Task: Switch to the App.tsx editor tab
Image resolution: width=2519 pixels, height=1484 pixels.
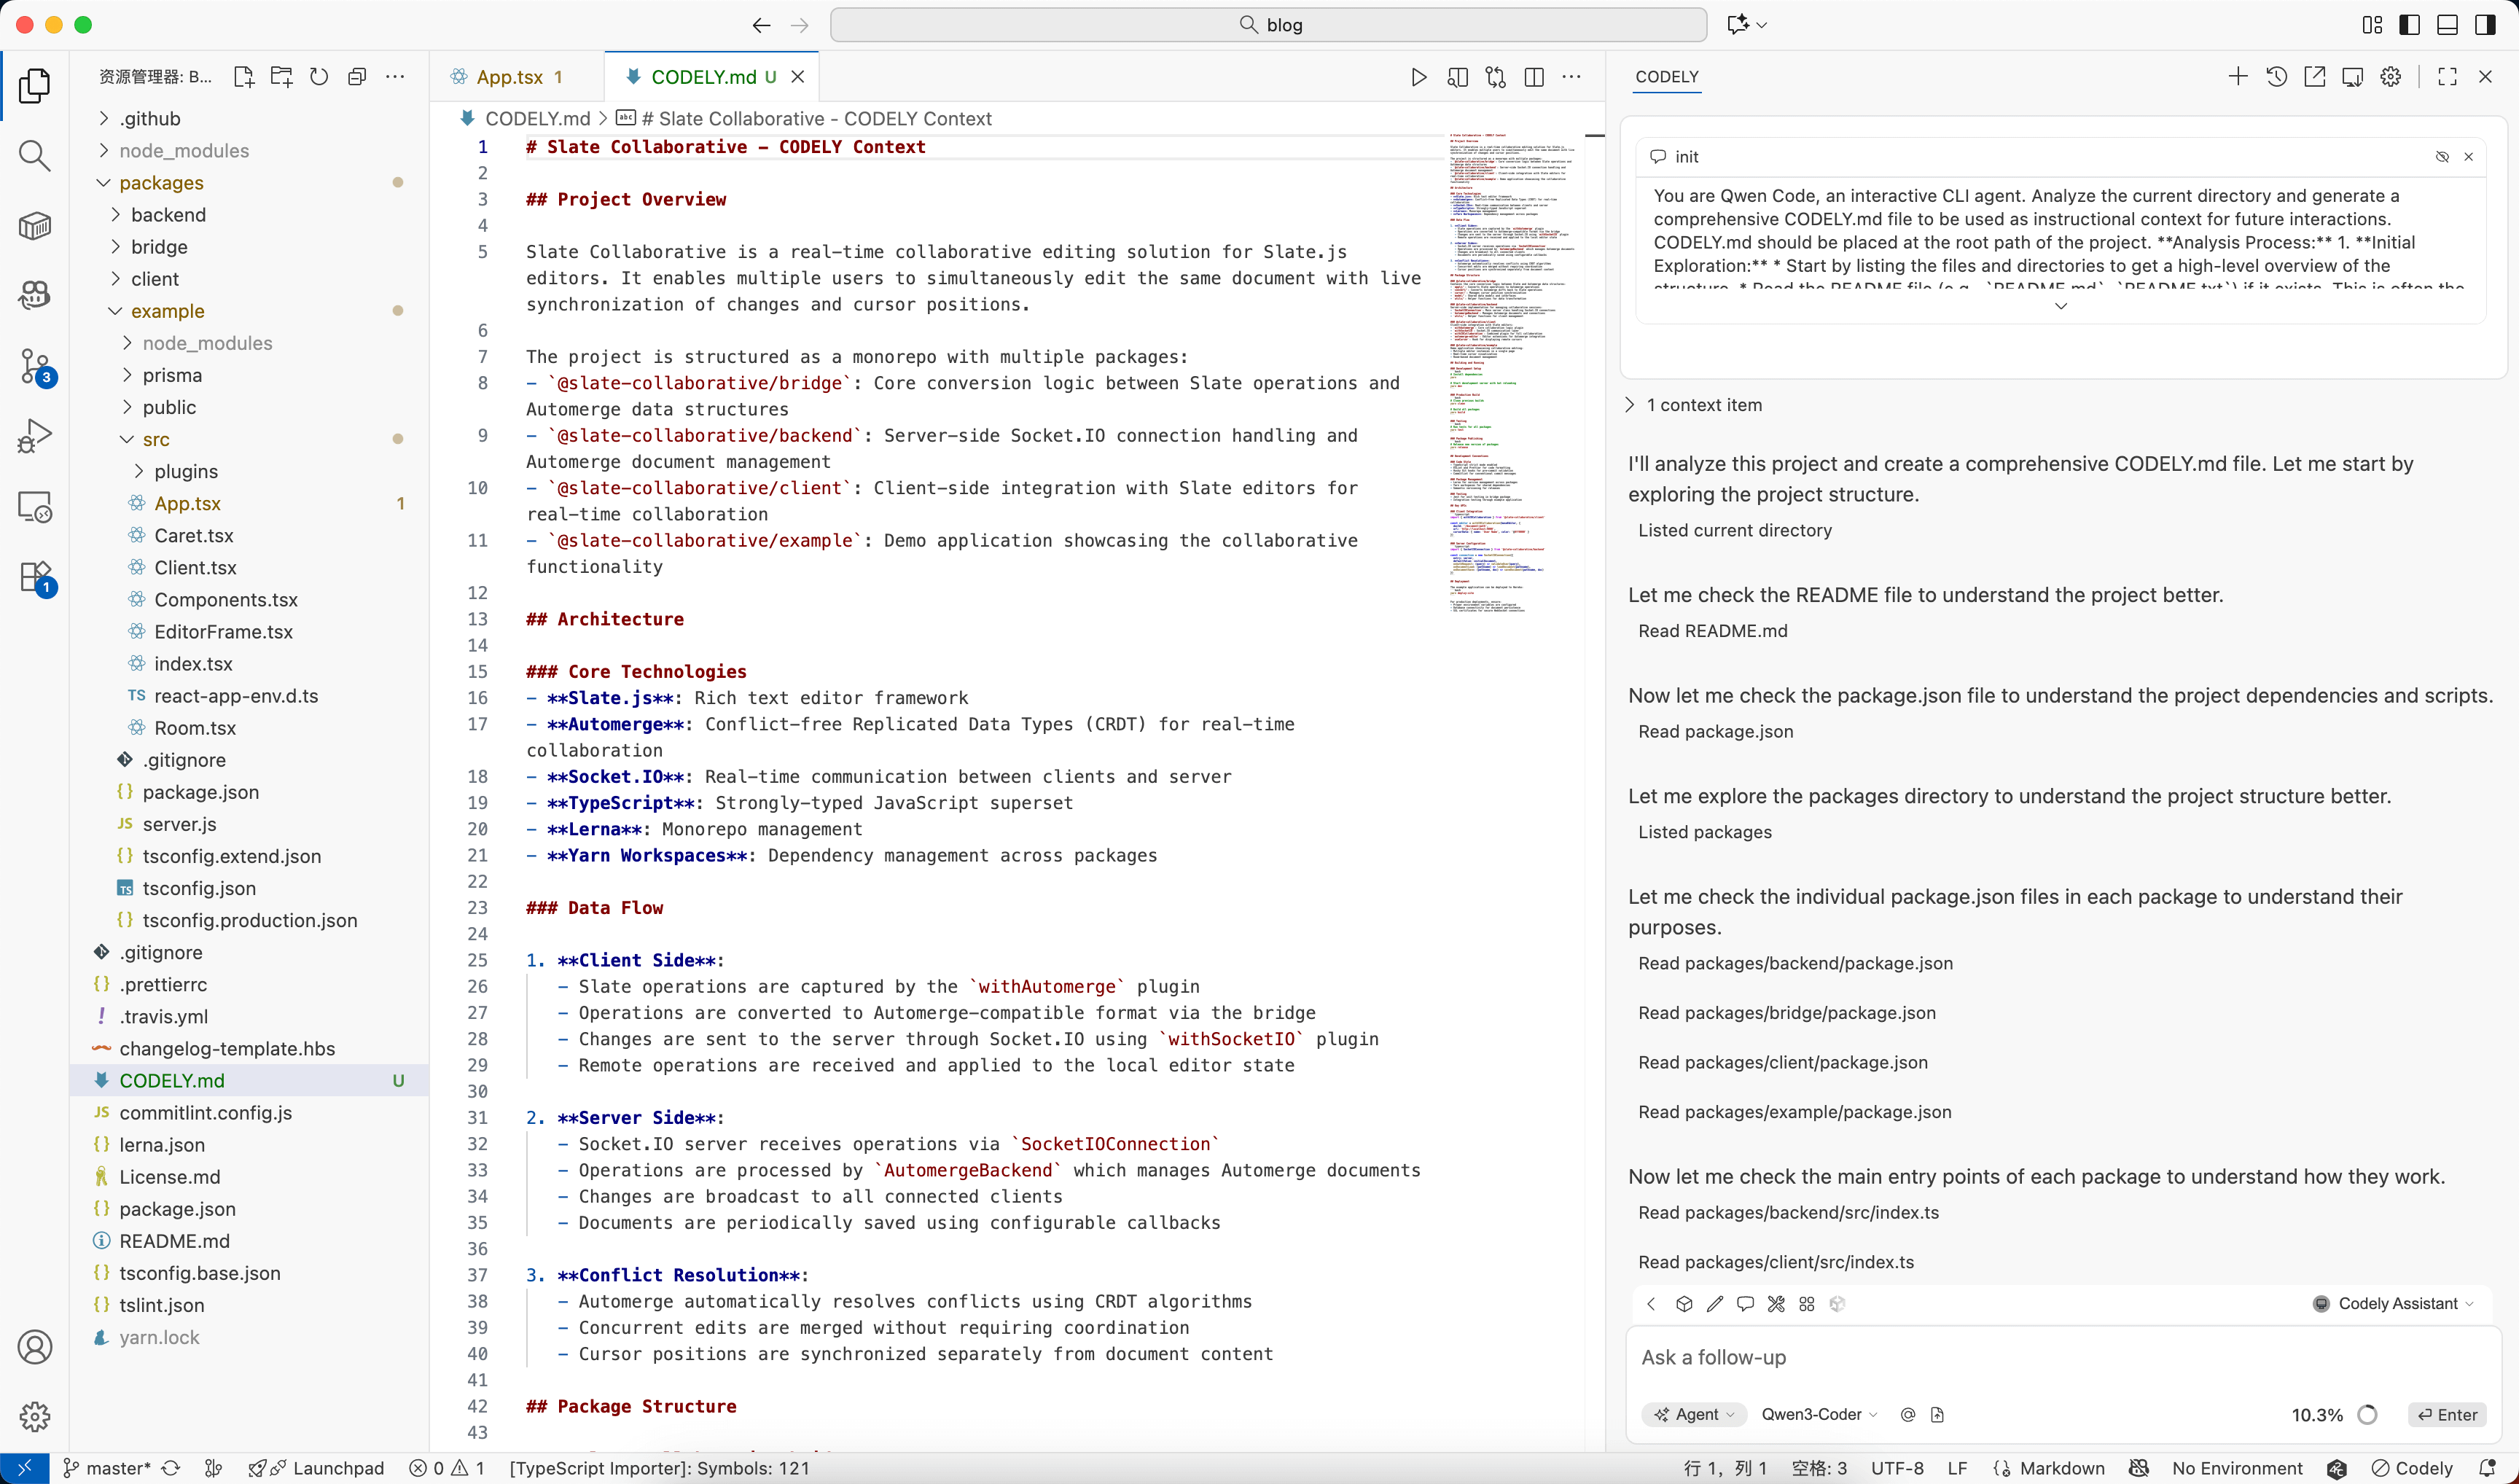Action: pos(509,77)
